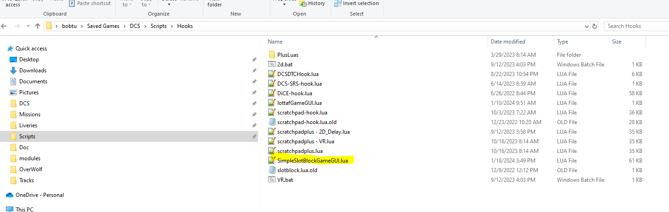Expand the chevron after Scripts breadcrumb
Image resolution: width=669 pixels, height=212 pixels.
172,26
